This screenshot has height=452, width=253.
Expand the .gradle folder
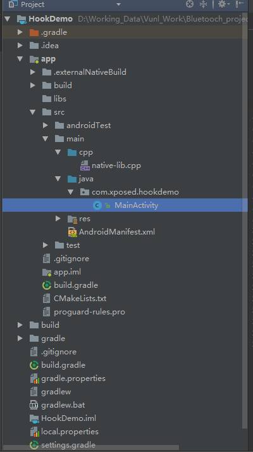pyautogui.click(x=20, y=32)
